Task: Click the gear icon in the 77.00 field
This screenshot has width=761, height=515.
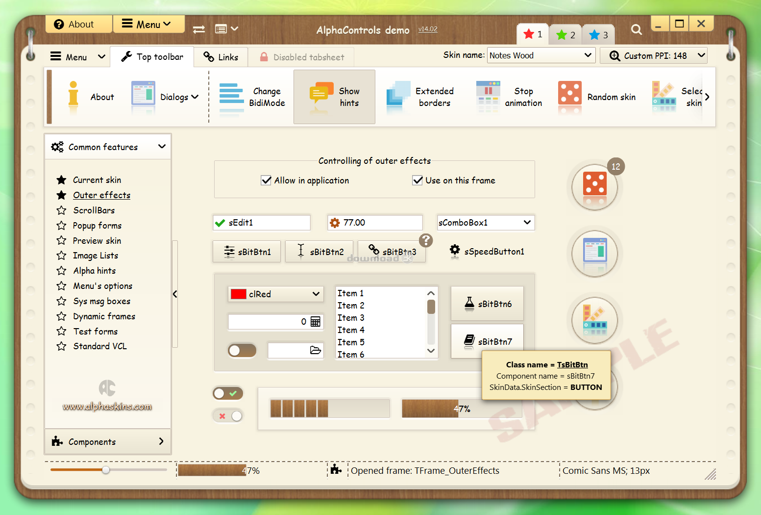Action: pos(335,223)
